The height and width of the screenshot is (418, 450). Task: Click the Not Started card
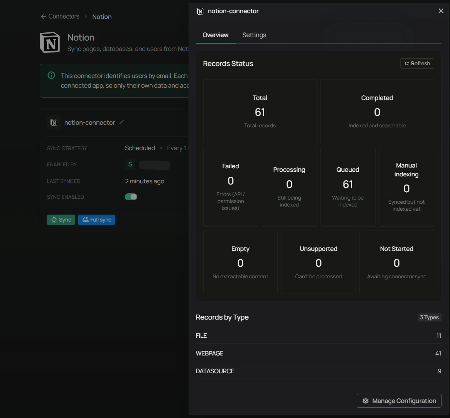[397, 262]
